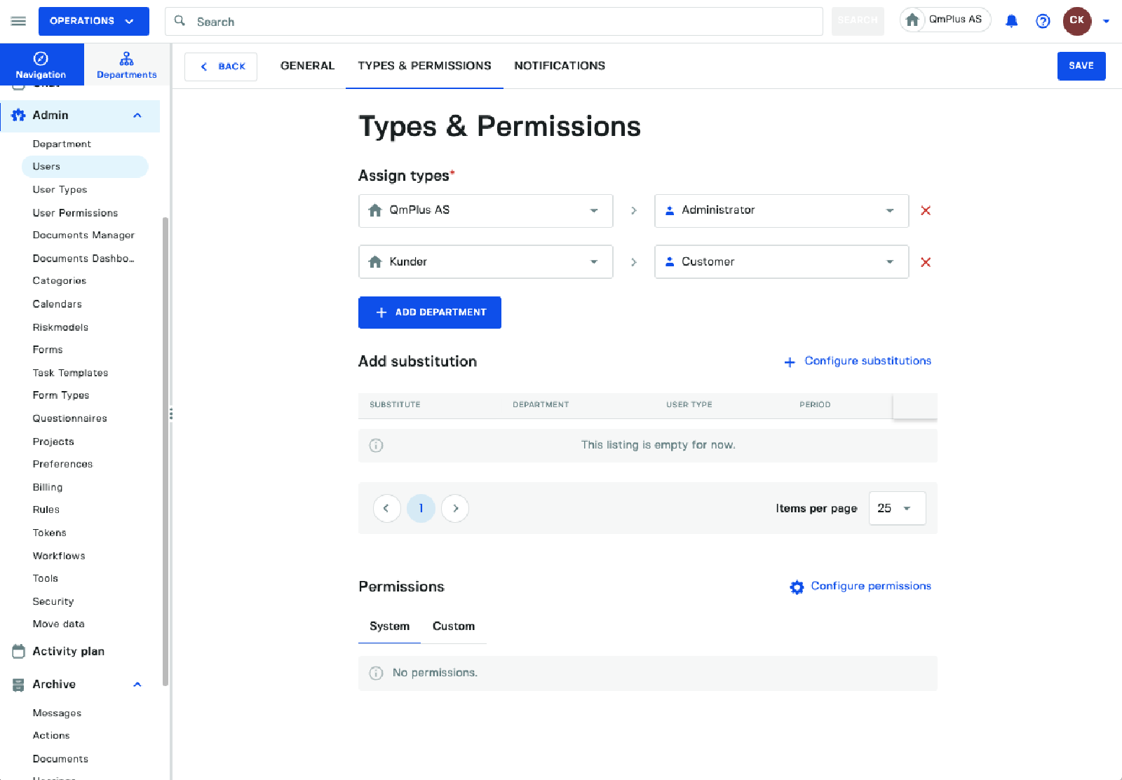Click the notifications bell icon
This screenshot has height=780, width=1122.
click(1011, 21)
